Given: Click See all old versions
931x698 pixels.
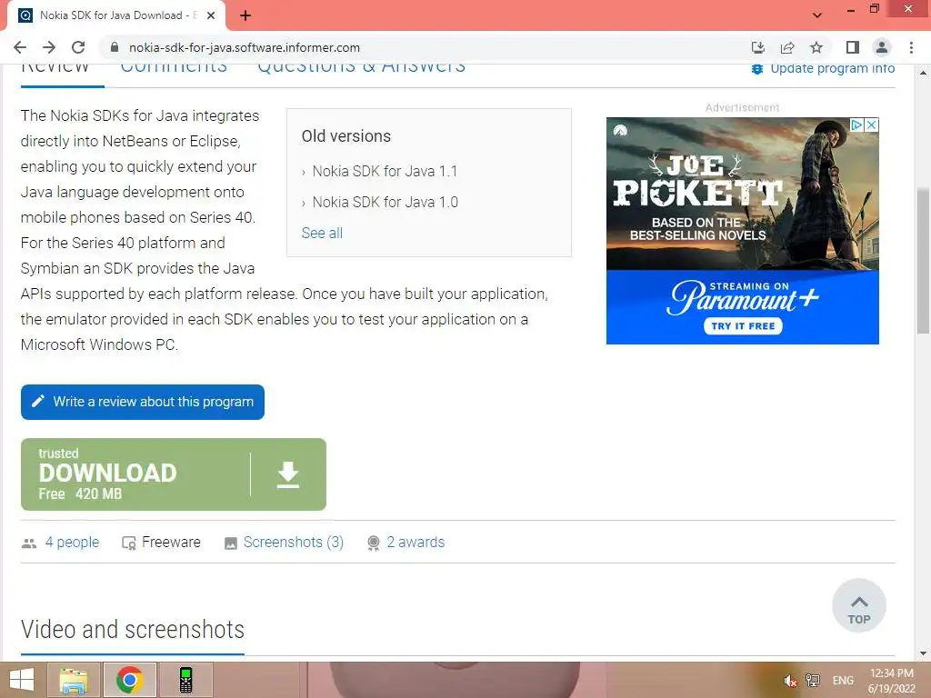Looking at the screenshot, I should point(322,233).
